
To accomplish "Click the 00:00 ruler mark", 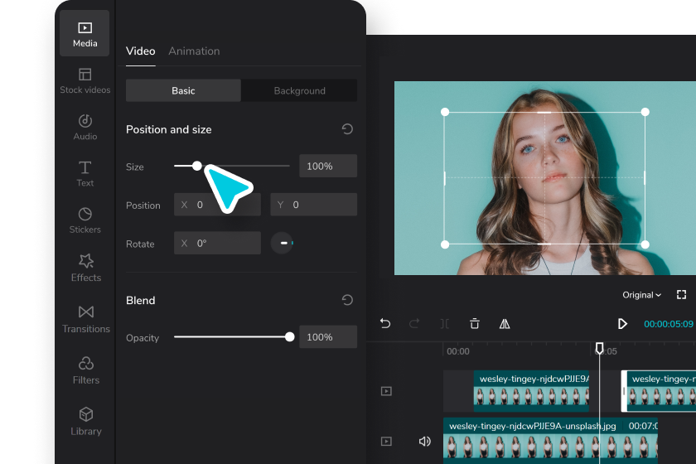I will coord(457,351).
